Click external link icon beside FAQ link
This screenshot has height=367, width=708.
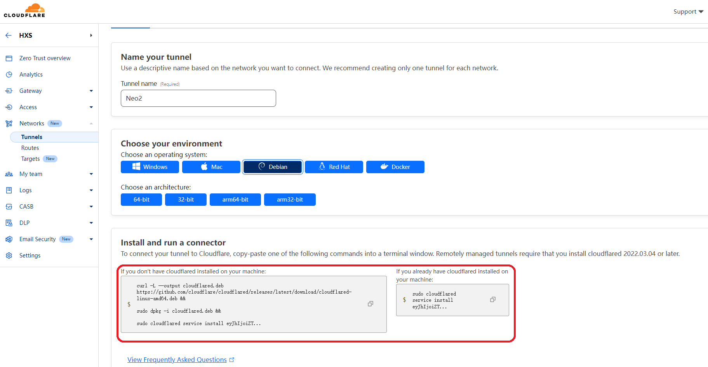point(232,360)
